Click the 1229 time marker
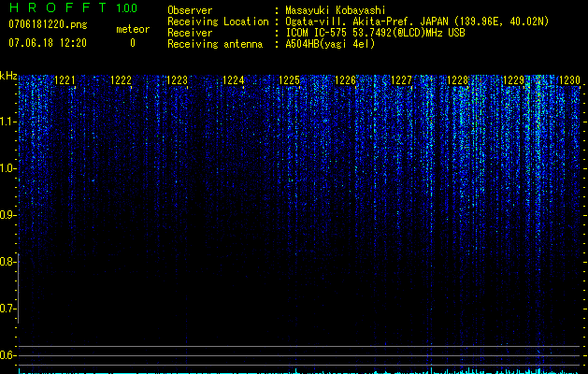The image size is (588, 374). pos(513,80)
